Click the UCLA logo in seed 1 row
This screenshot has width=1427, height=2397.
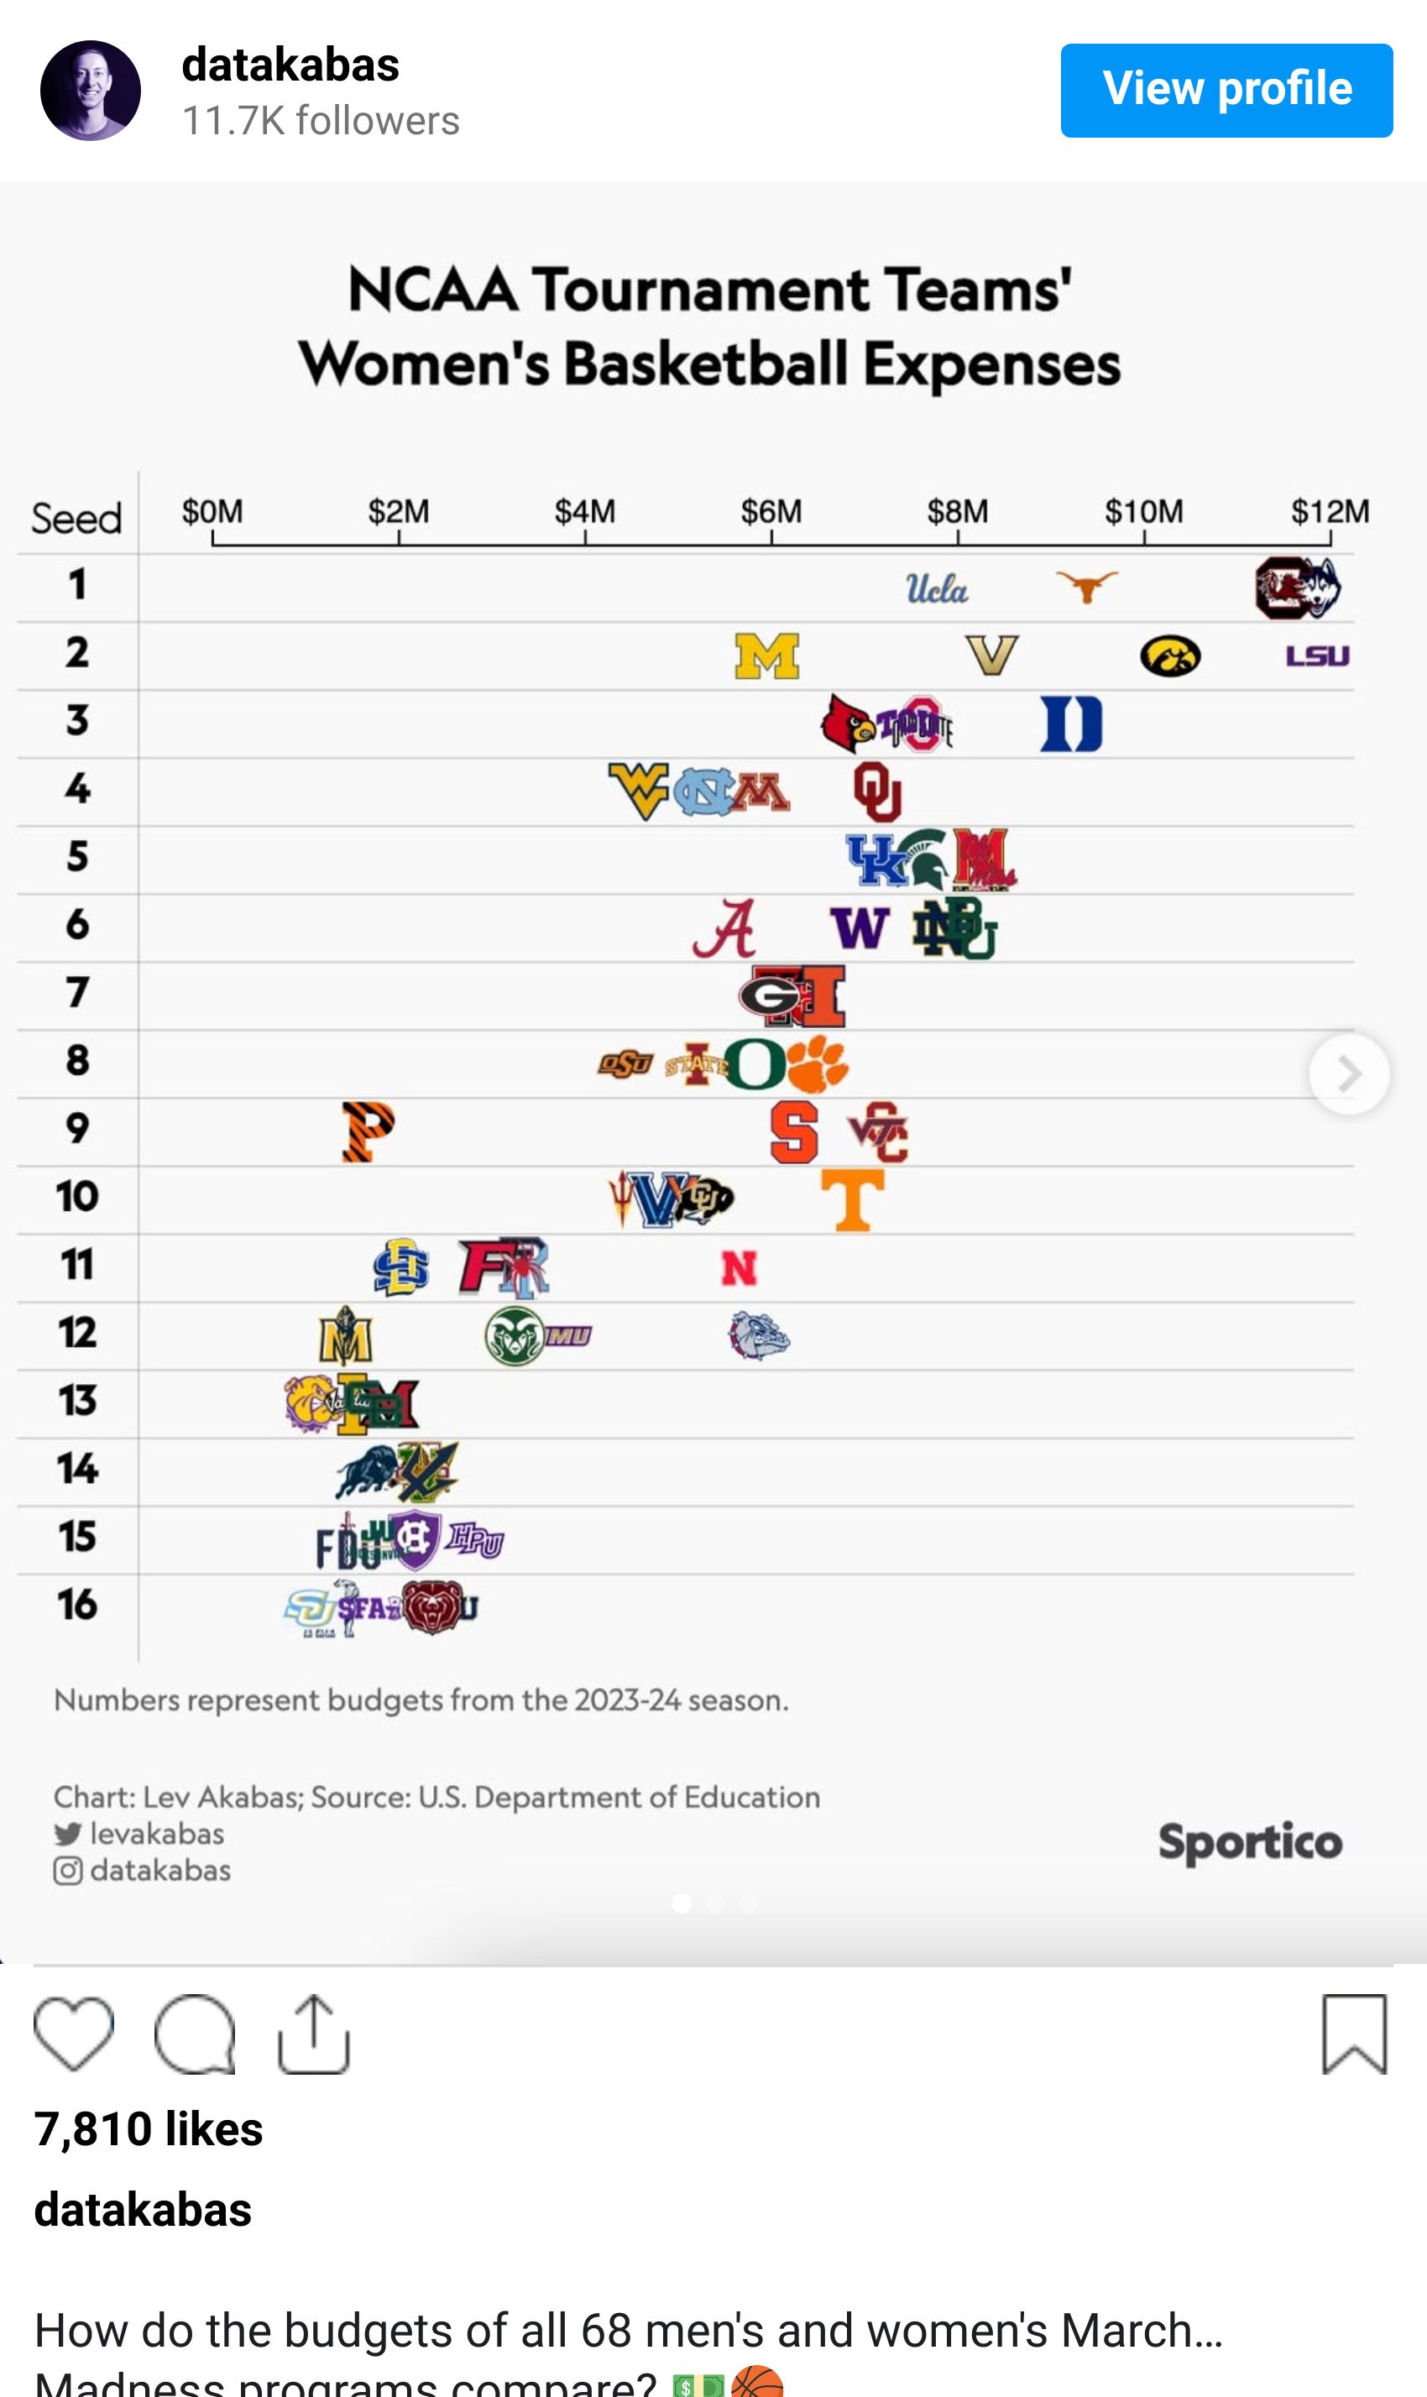[x=937, y=588]
